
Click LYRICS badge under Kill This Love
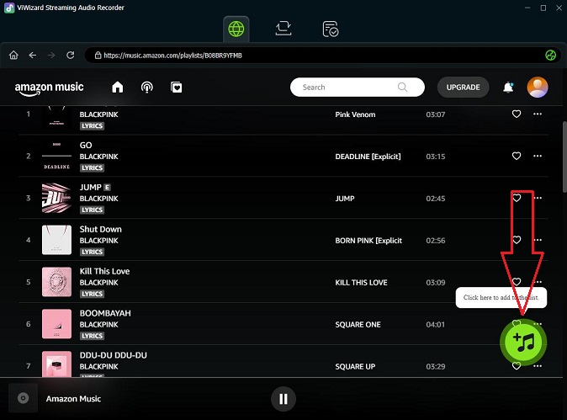tap(92, 294)
